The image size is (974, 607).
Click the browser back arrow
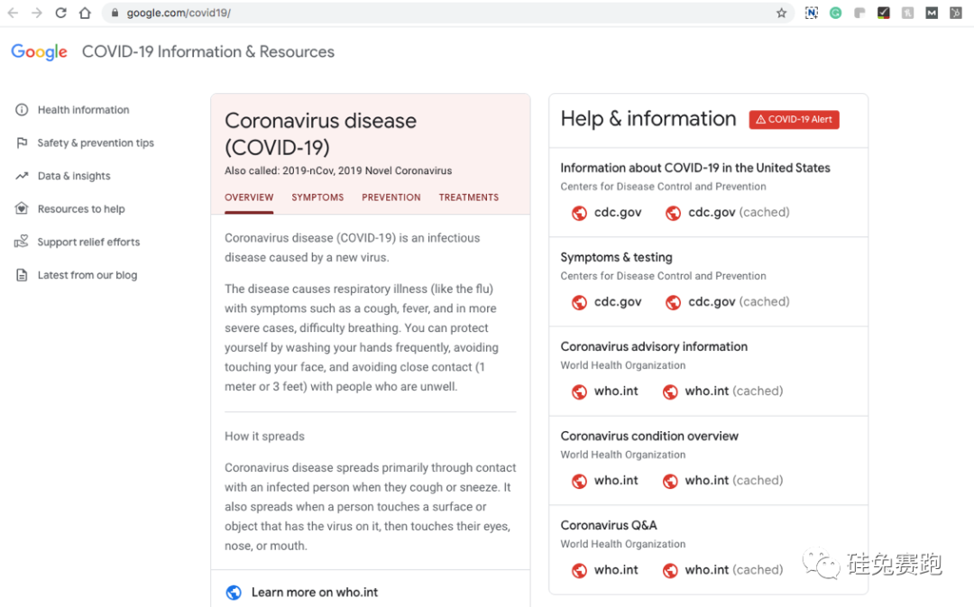pyautogui.click(x=13, y=13)
